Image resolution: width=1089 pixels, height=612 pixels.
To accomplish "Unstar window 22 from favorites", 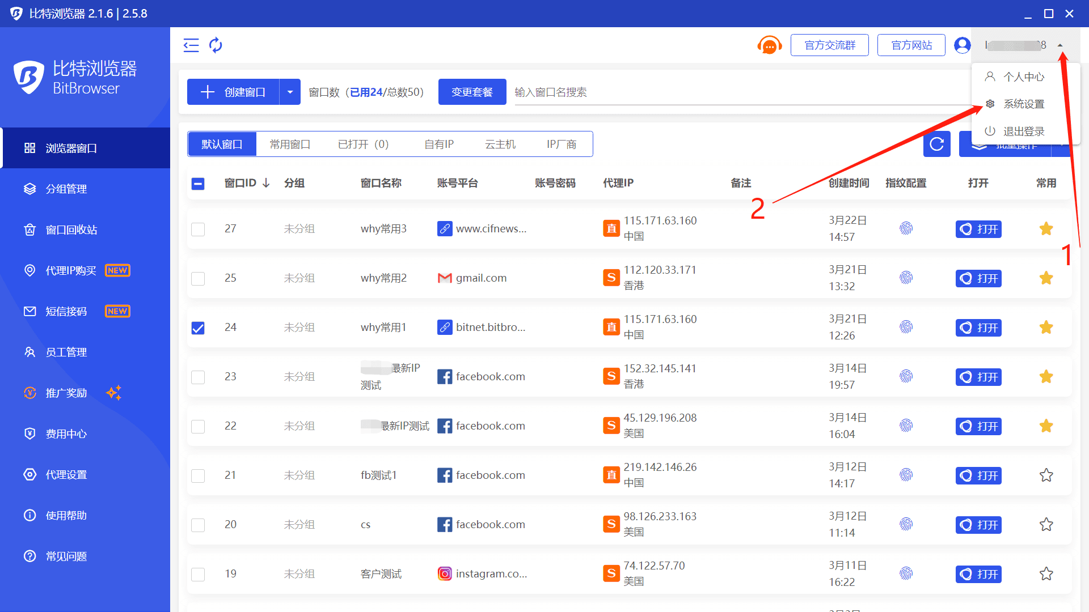I will [1046, 426].
